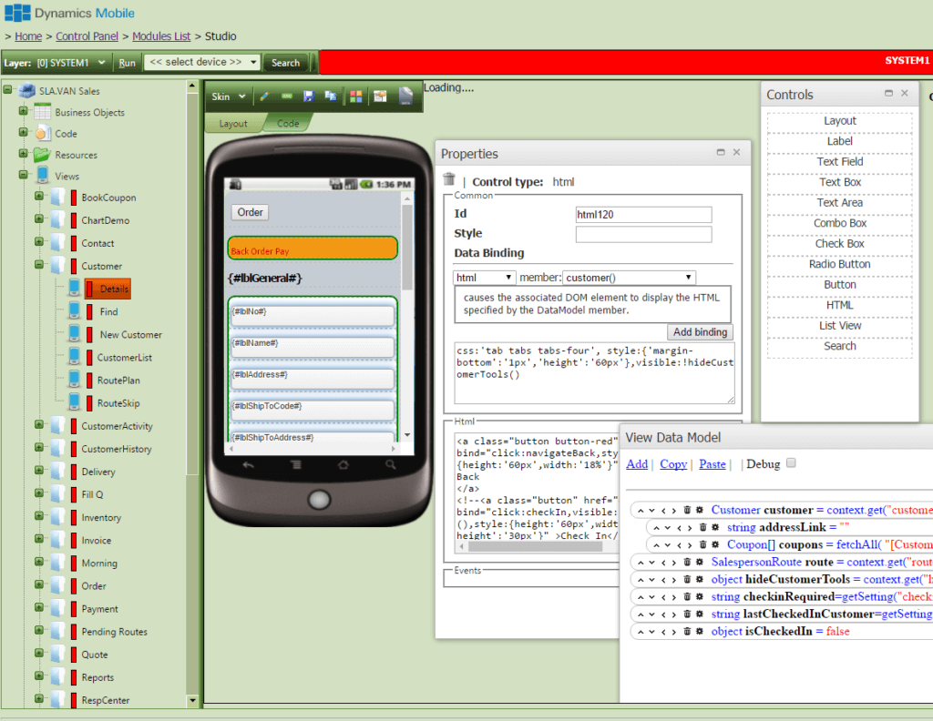Screen dimensions: 933x721
Task: Delete the Coupon[] coupons row
Action: click(x=702, y=544)
